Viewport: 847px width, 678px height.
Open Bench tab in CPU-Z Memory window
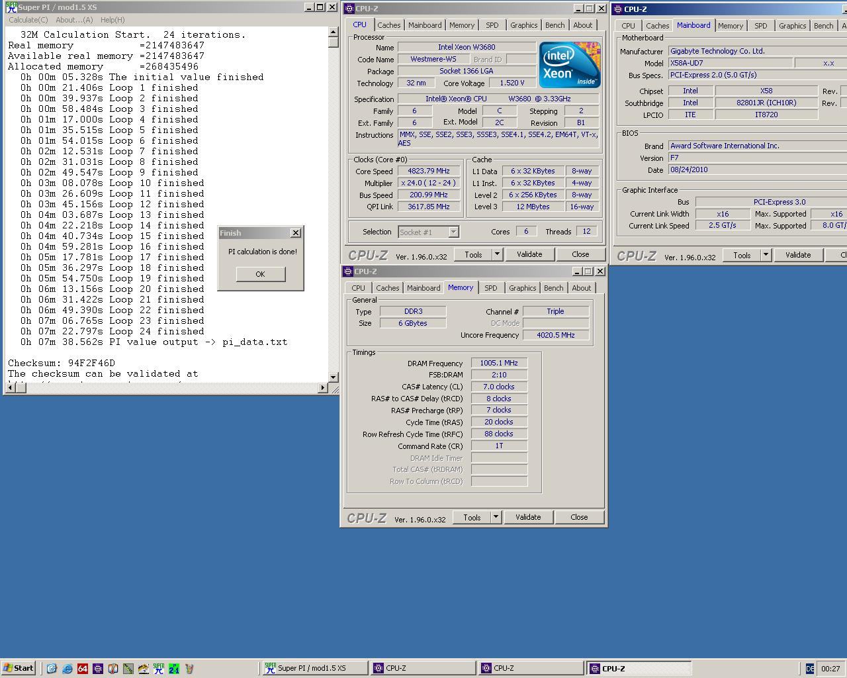click(x=554, y=288)
